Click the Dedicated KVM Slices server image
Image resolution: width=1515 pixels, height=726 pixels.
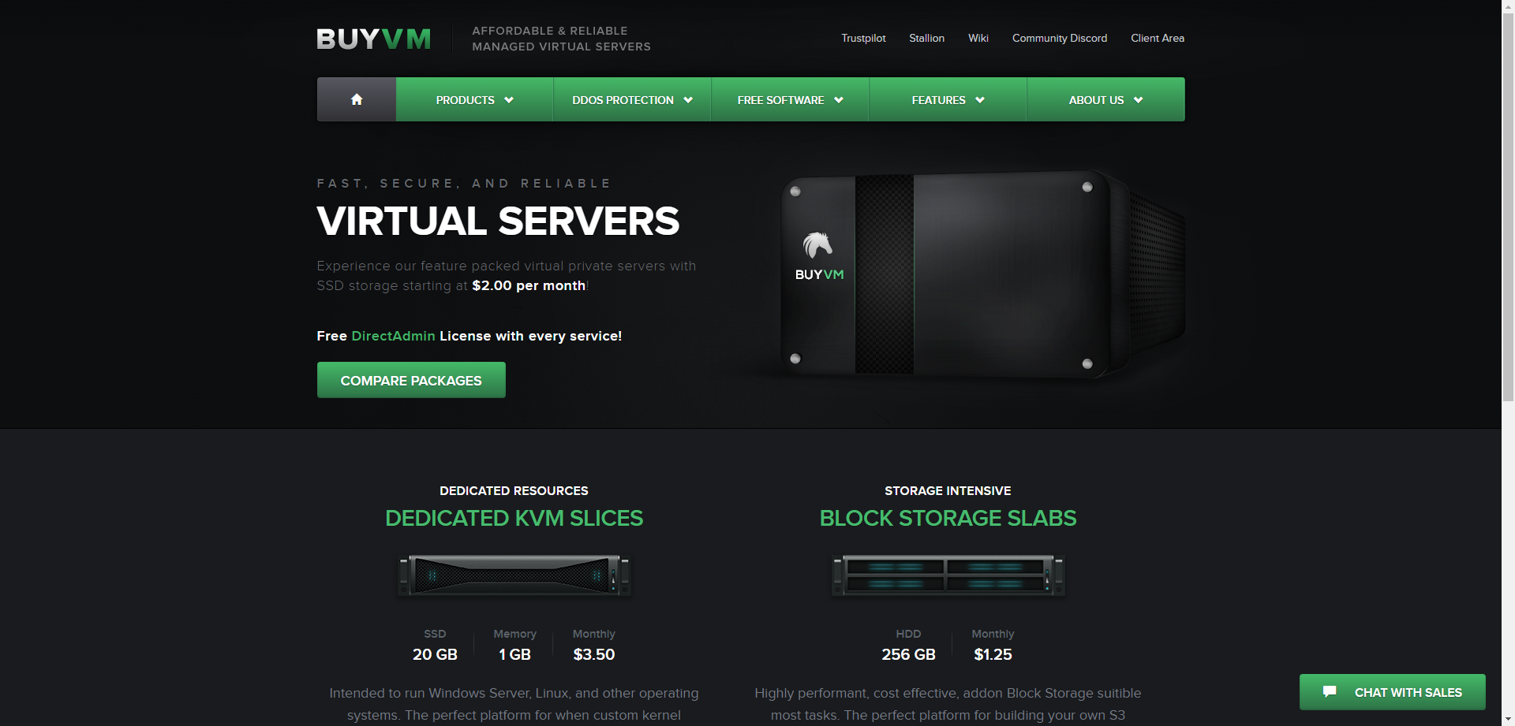pyautogui.click(x=514, y=575)
